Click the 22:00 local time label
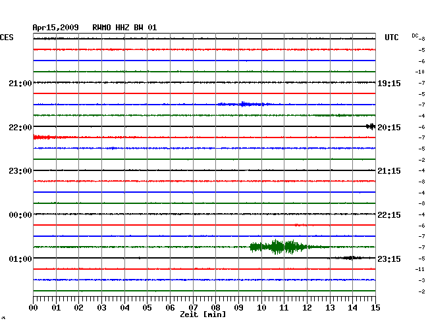The height and width of the screenshot is (325, 428). (x=20, y=128)
